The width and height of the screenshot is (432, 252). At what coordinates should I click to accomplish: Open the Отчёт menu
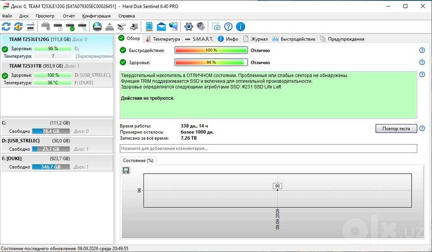coord(69,16)
